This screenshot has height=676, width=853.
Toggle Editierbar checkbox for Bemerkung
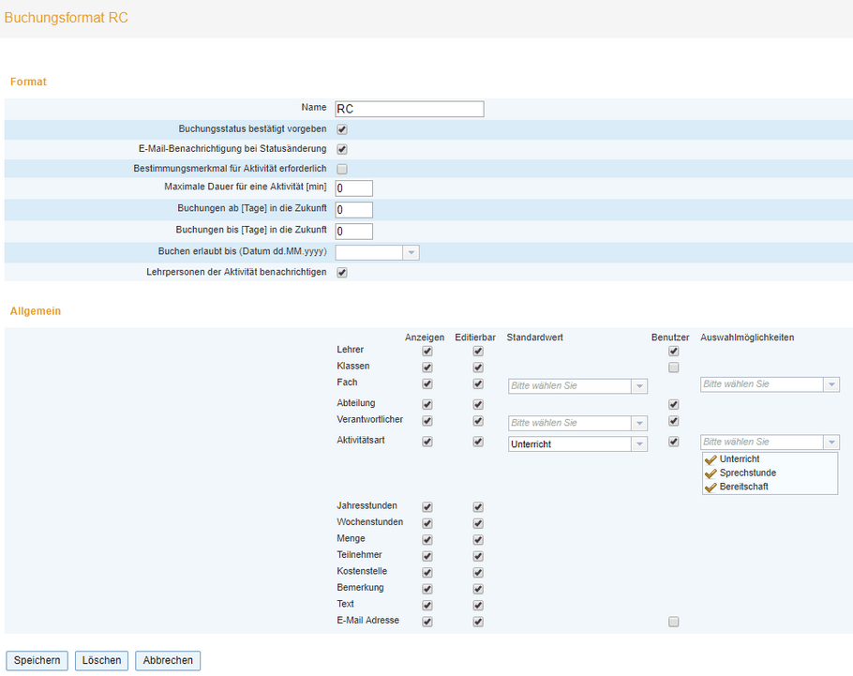[478, 589]
